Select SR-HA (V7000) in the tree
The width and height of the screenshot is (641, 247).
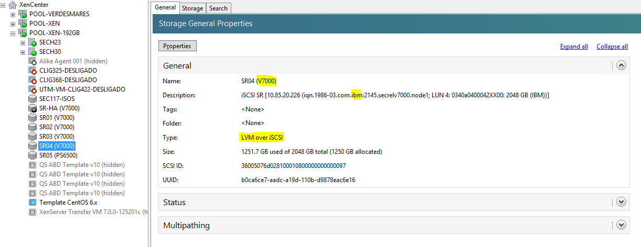pos(59,108)
